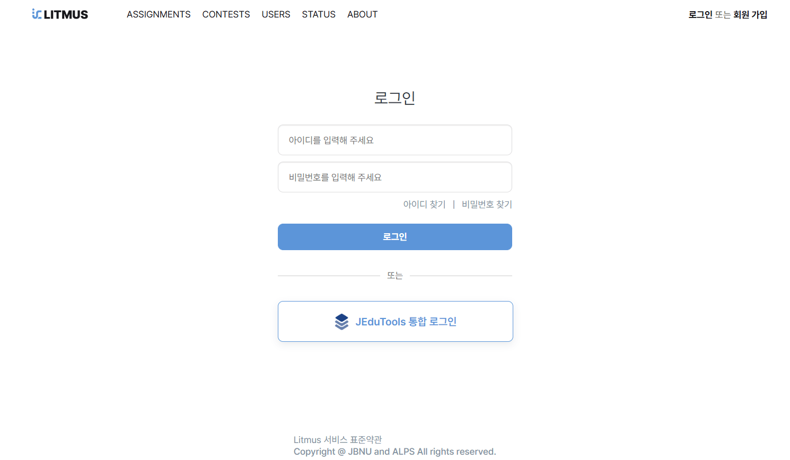Click the JEduTools stacked layers icon
This screenshot has width=790, height=460.
coord(342,322)
